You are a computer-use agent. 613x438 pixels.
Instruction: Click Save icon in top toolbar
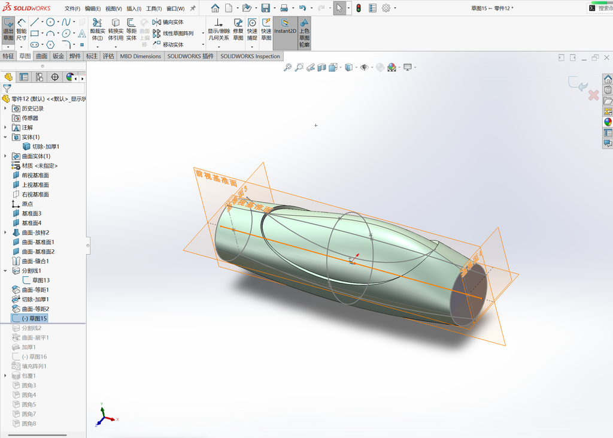click(x=265, y=8)
